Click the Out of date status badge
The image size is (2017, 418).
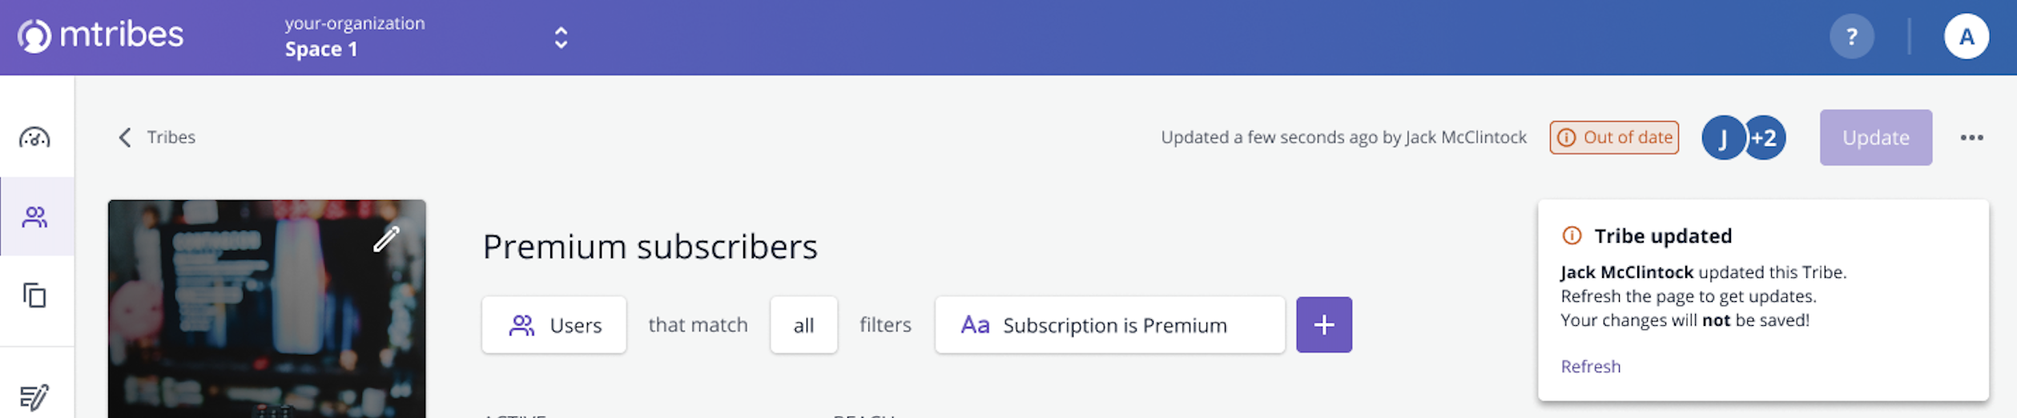[1613, 138]
